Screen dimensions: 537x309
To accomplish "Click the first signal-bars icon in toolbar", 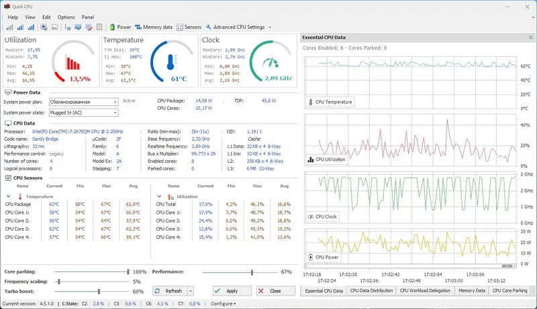I will 9,27.
